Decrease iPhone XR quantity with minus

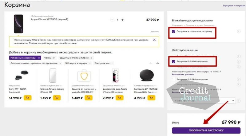coord(112,20)
